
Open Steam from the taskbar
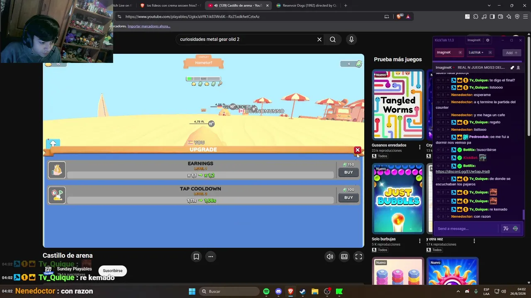(x=302, y=291)
